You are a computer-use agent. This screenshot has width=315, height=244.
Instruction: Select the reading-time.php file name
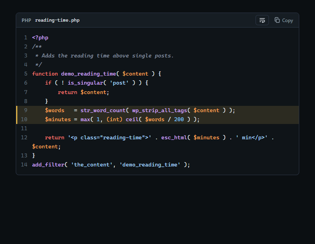[x=57, y=20]
